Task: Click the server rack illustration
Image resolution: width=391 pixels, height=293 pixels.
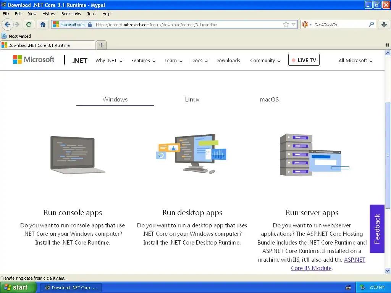Action: click(x=314, y=155)
